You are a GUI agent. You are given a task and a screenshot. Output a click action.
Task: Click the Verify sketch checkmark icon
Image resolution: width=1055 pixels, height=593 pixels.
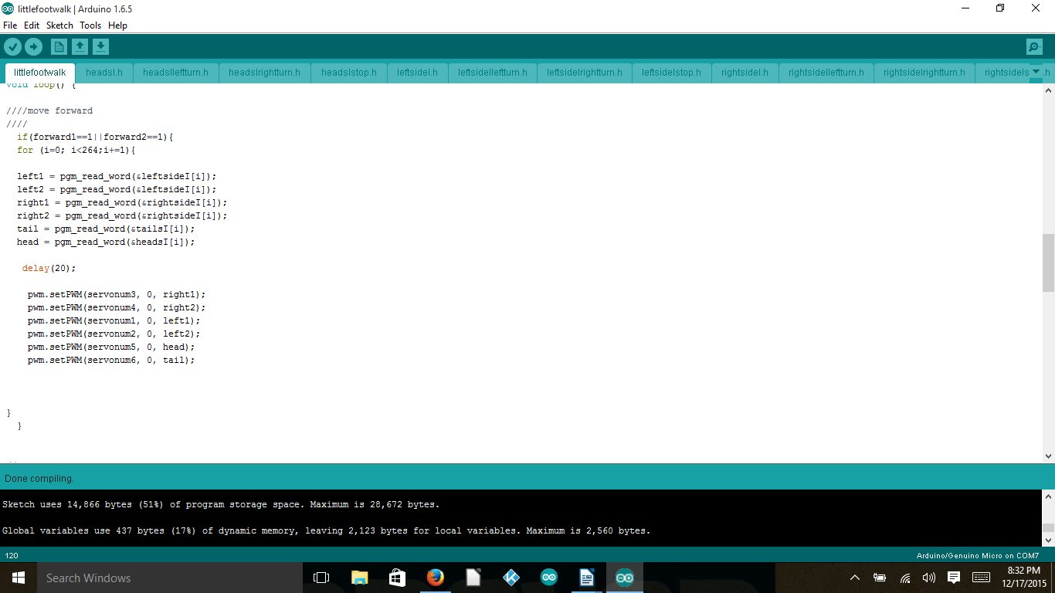point(12,47)
